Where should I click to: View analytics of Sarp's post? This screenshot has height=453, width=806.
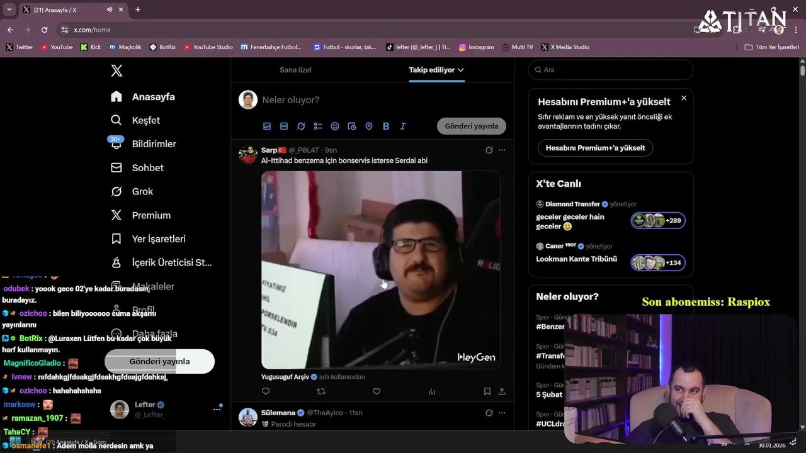(432, 391)
